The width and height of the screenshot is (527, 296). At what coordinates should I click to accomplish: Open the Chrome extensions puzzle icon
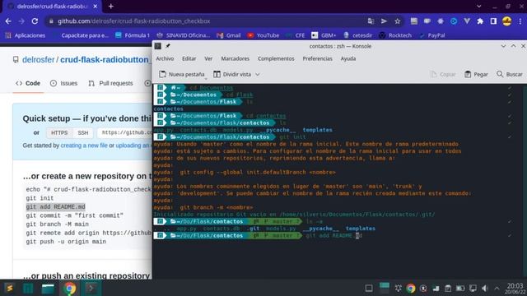coord(480,21)
